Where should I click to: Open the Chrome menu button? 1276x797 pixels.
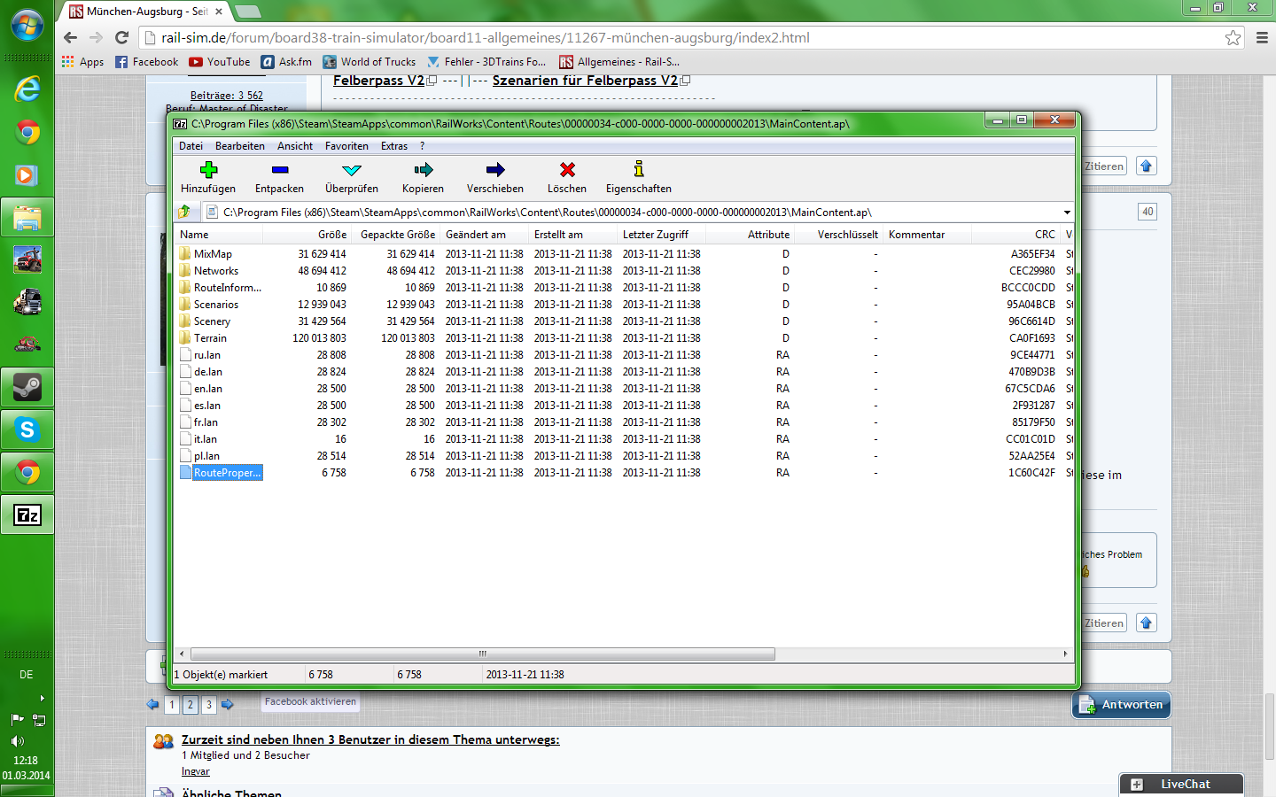(1262, 37)
